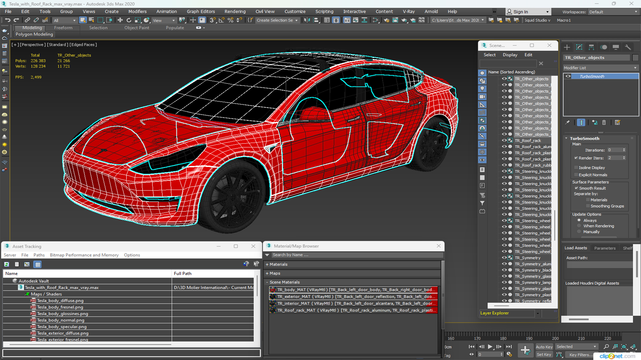Screen dimensions: 641x360
Task: Click the Align tool icon
Action: click(x=316, y=20)
